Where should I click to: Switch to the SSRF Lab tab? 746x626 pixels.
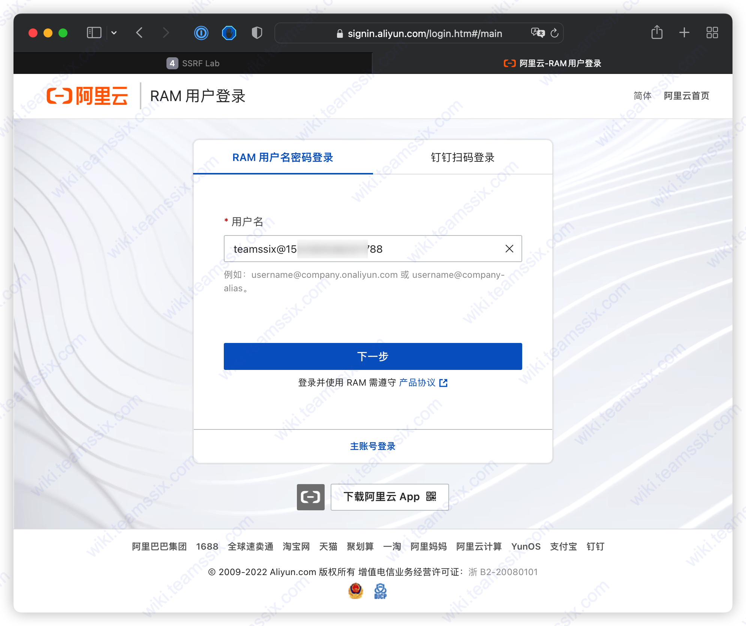(x=193, y=63)
